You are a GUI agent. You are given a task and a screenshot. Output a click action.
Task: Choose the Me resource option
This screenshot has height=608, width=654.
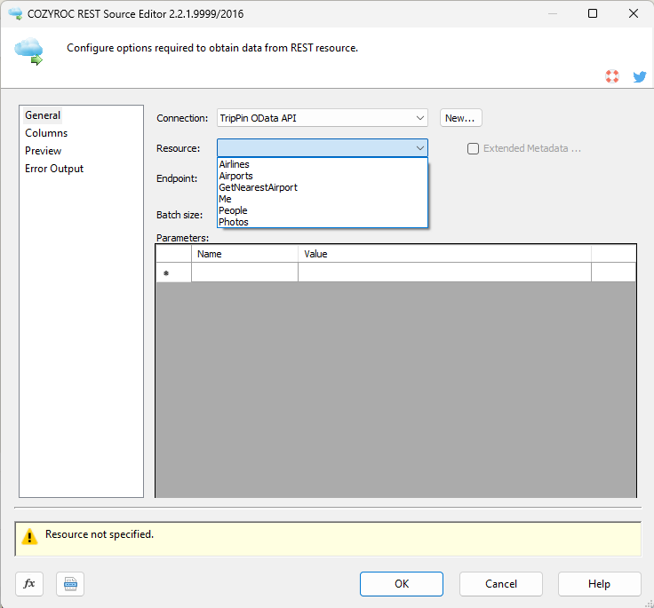tap(323, 199)
